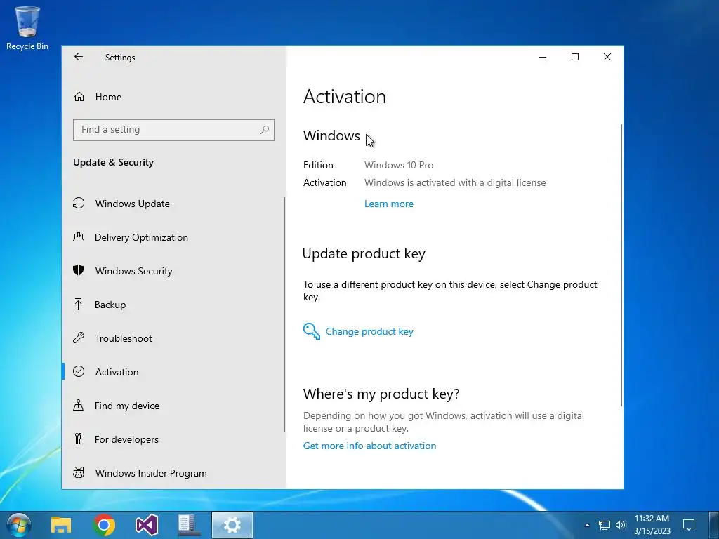Image resolution: width=719 pixels, height=539 pixels.
Task: Click Get more info about activation
Action: click(369, 446)
